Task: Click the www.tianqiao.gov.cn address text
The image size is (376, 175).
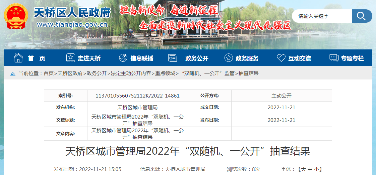Action: tap(72, 24)
